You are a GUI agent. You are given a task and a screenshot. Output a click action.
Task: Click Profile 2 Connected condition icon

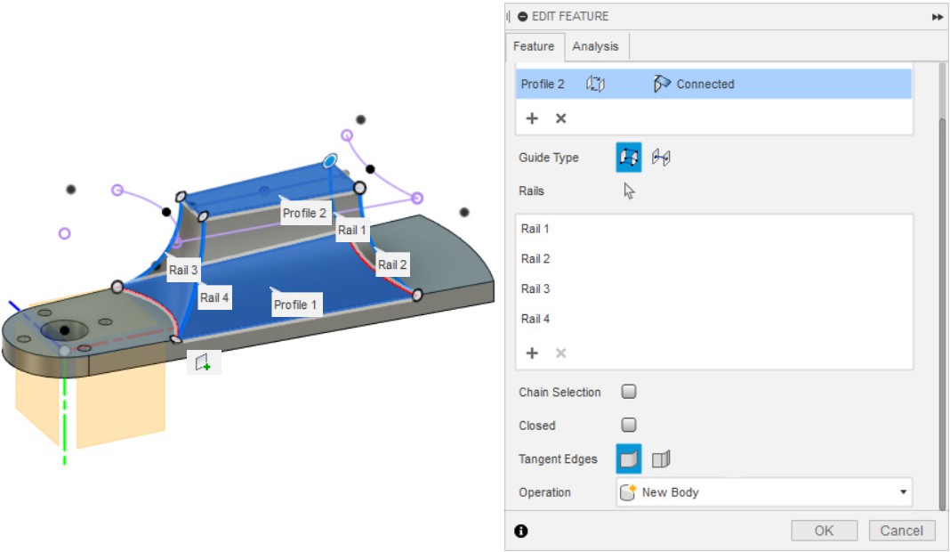click(662, 85)
